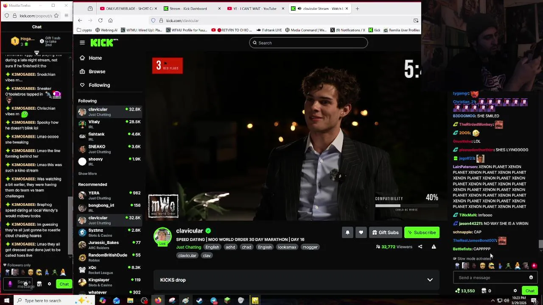Show more followed channels

coord(87,173)
